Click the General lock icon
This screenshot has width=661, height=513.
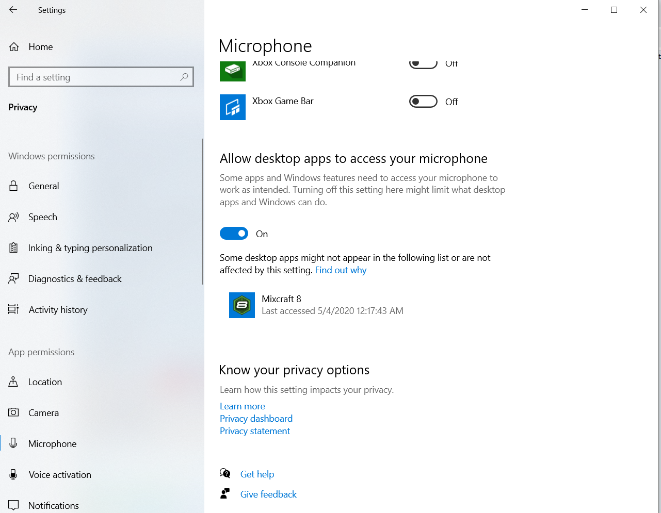pos(14,186)
